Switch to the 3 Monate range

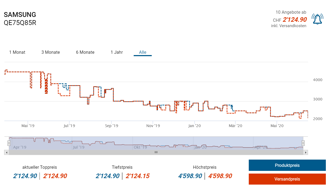[51, 52]
